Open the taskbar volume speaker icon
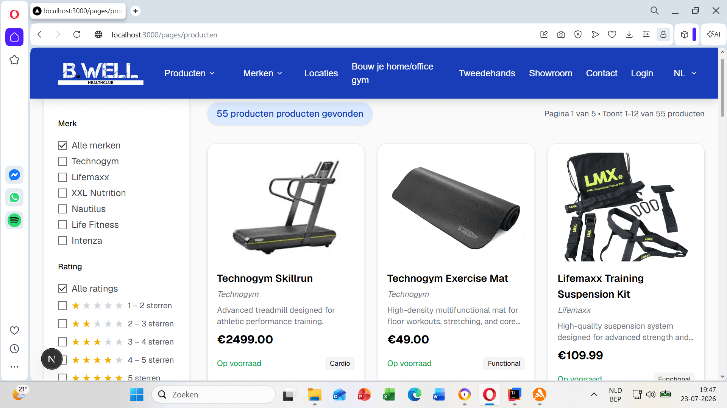Screen dimensions: 727x408 click(x=651, y=394)
